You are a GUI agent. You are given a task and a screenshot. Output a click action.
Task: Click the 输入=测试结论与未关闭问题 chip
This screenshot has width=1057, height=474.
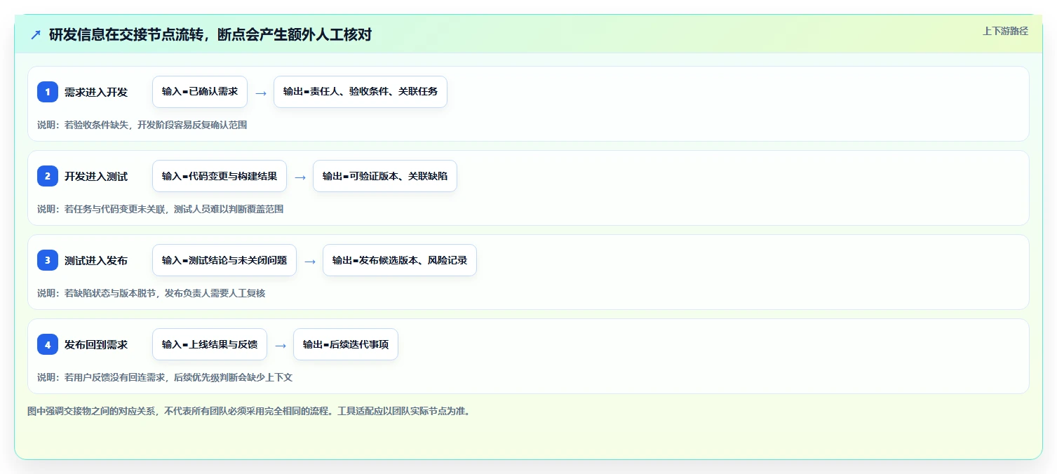pos(224,260)
